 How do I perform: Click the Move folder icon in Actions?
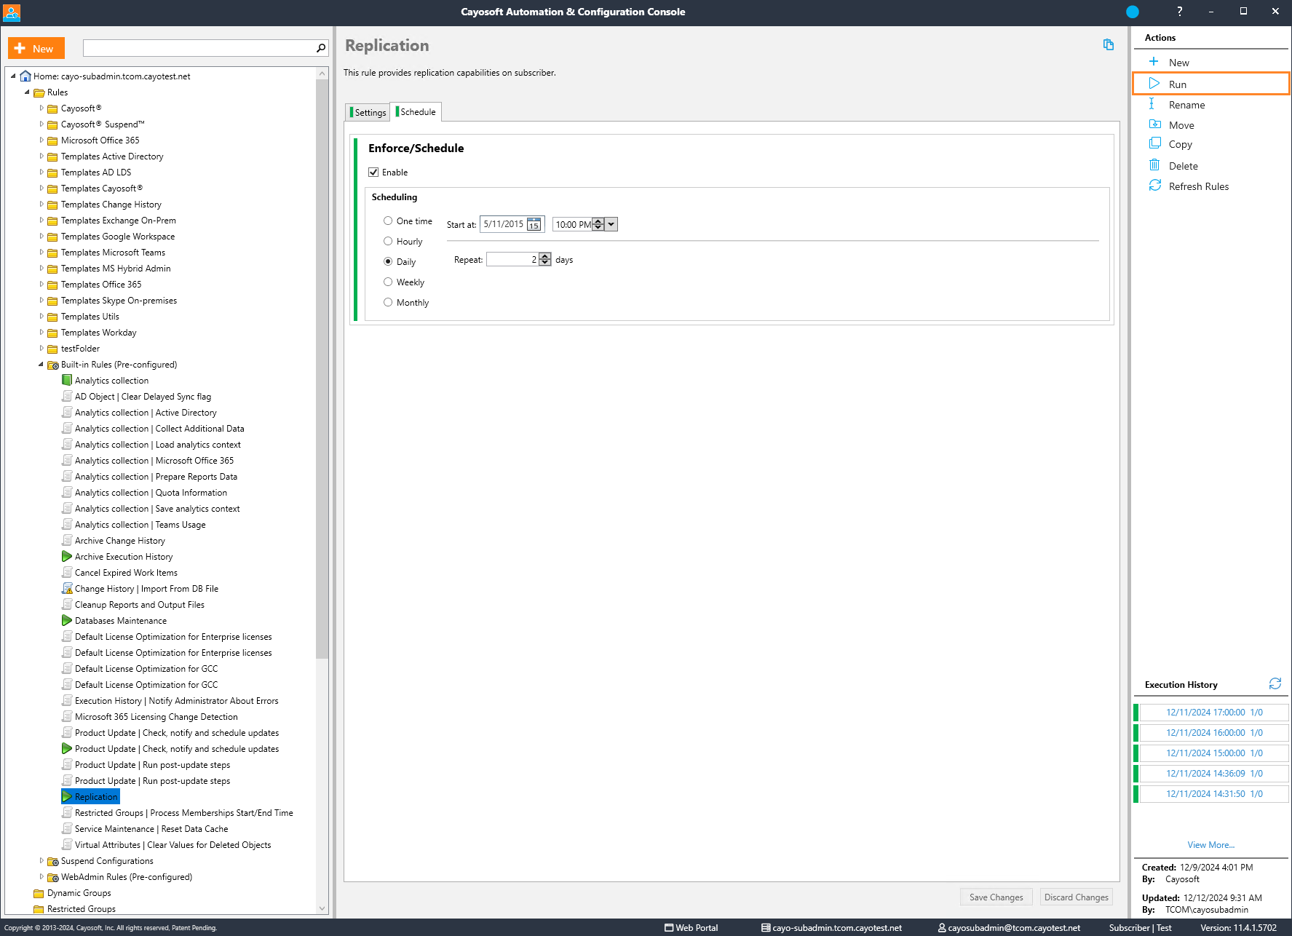(1154, 124)
